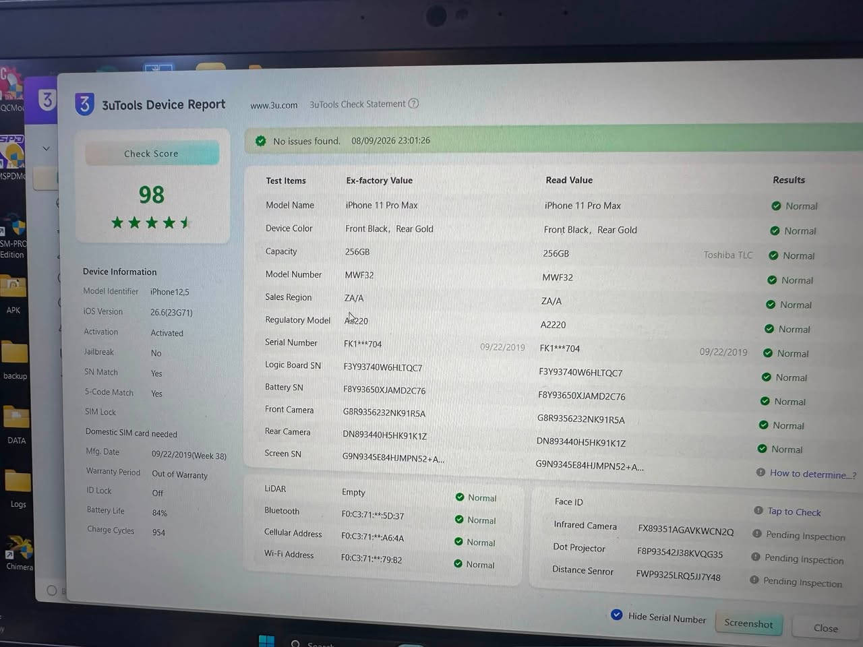
Task: Open the SM-PRO Edition desktop shortcut
Action: click(x=13, y=237)
